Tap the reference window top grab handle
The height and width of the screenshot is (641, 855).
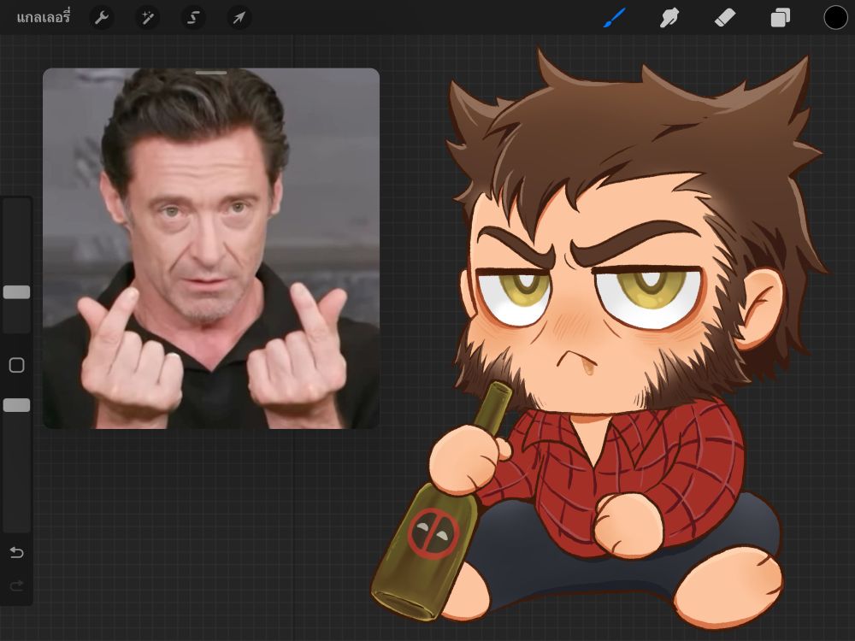(211, 74)
